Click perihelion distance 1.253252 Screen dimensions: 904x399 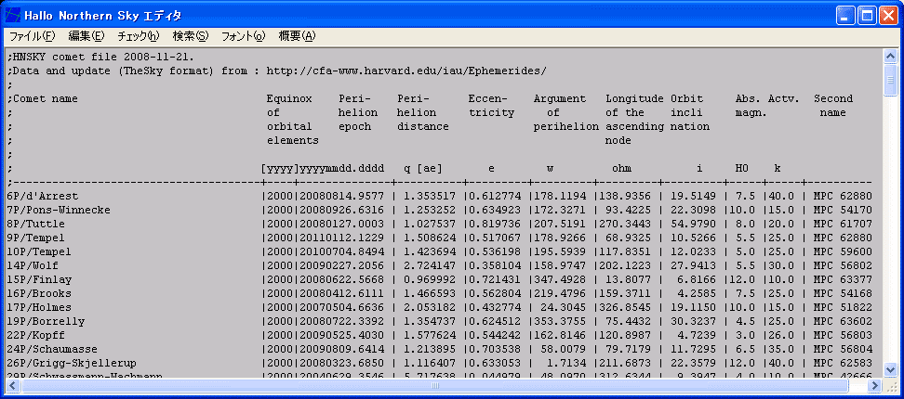[430, 210]
